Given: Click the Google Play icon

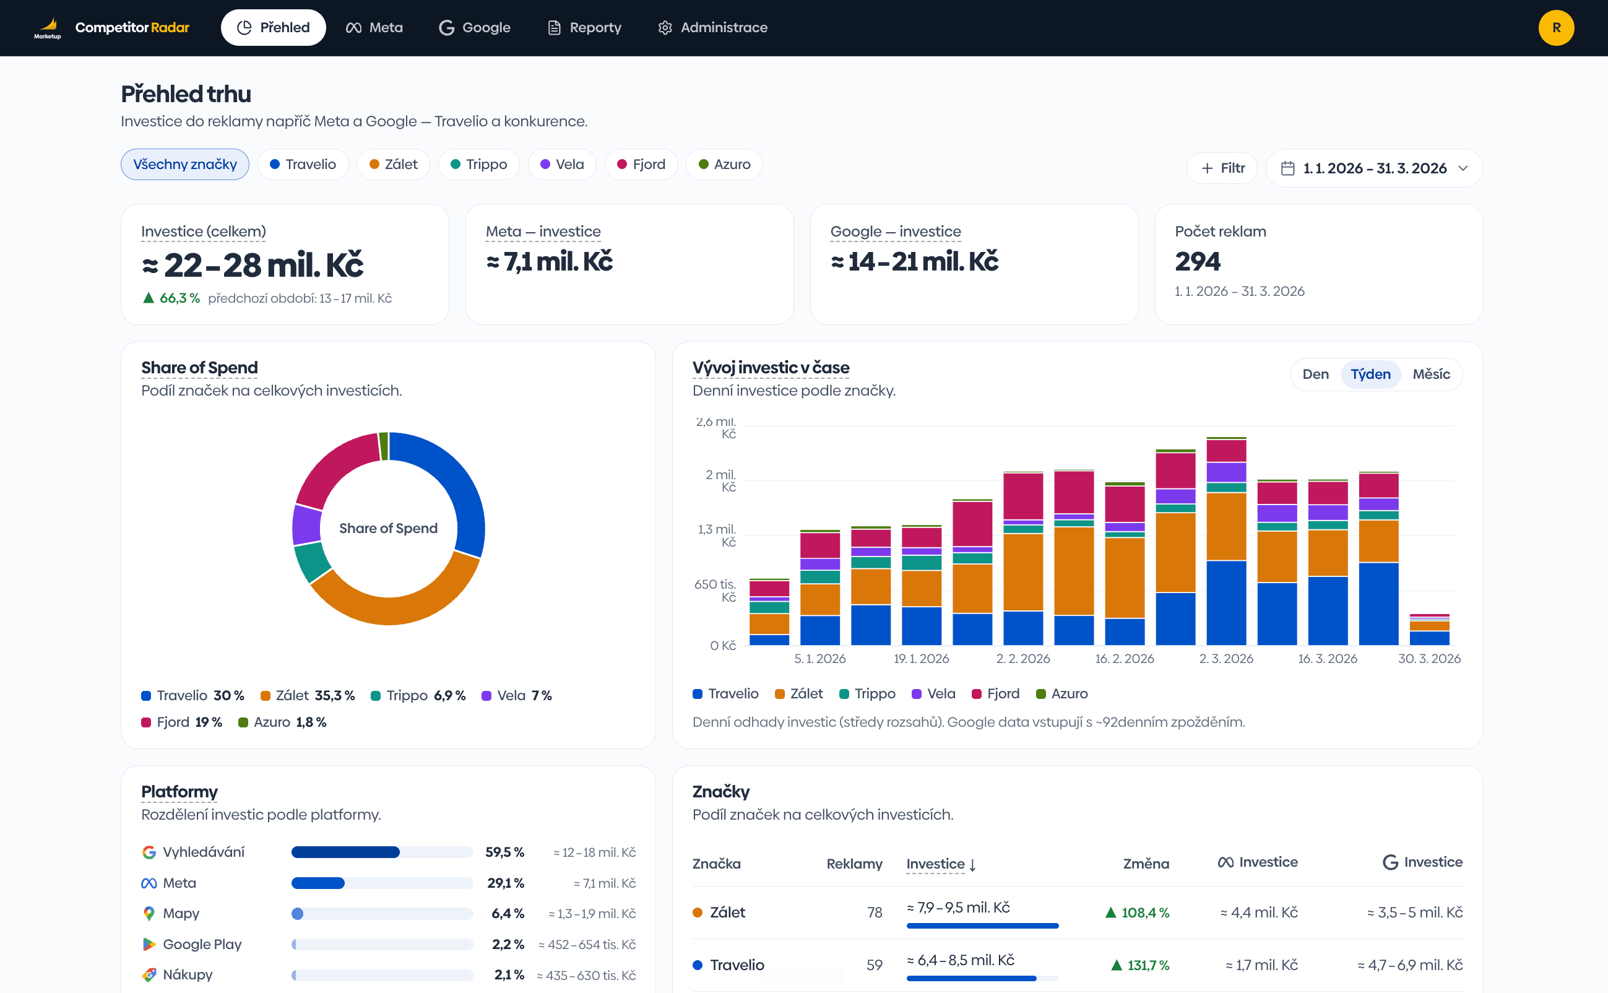Looking at the screenshot, I should pyautogui.click(x=149, y=944).
